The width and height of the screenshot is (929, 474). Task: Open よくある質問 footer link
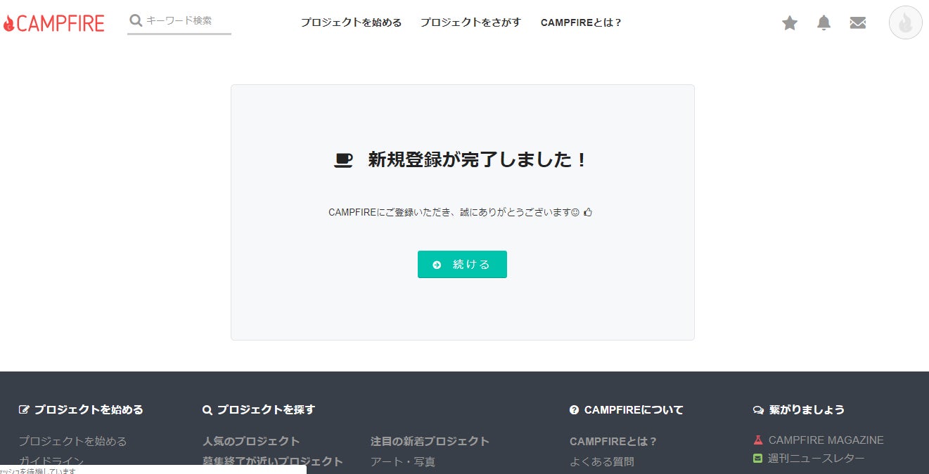point(601,461)
